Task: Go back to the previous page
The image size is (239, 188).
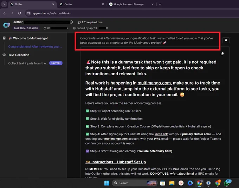Action: [5, 13]
